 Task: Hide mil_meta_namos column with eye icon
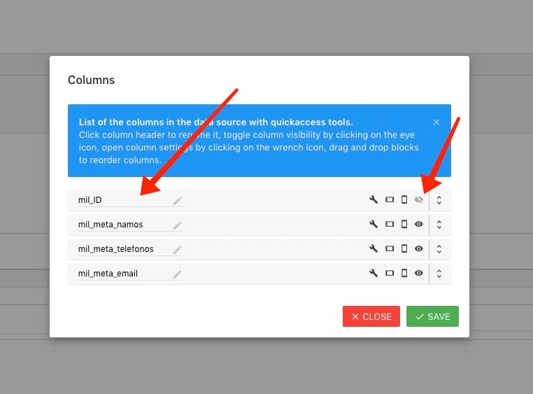(418, 225)
